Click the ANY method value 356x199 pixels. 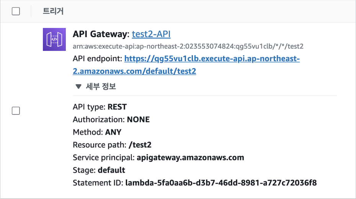[113, 132]
